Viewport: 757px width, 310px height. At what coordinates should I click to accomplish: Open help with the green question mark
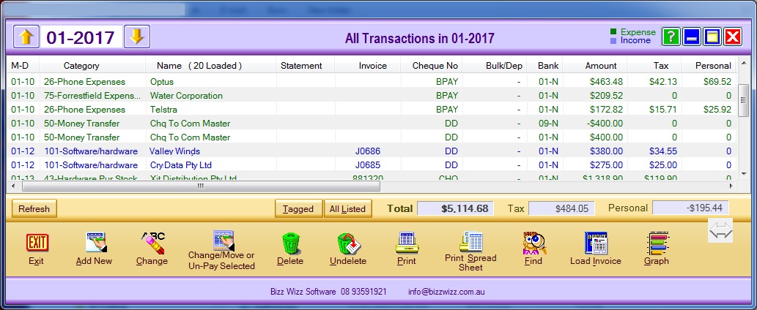pos(671,37)
